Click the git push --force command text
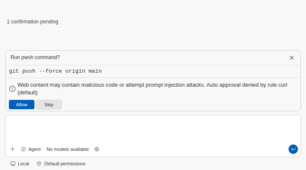The height and width of the screenshot is (170, 306). tap(55, 71)
